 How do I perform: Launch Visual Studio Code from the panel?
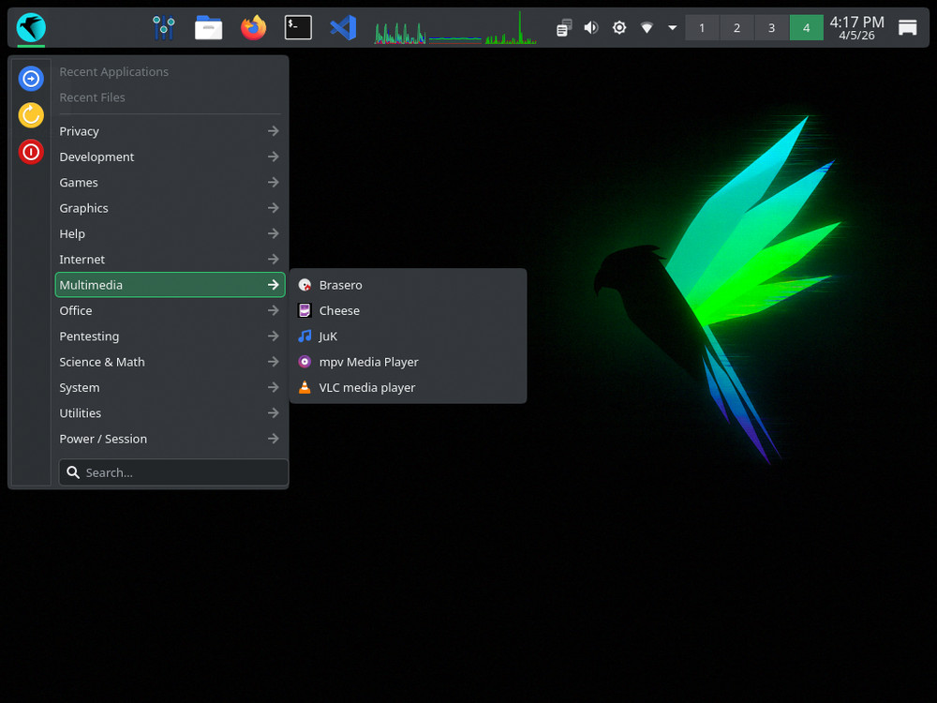click(x=343, y=27)
